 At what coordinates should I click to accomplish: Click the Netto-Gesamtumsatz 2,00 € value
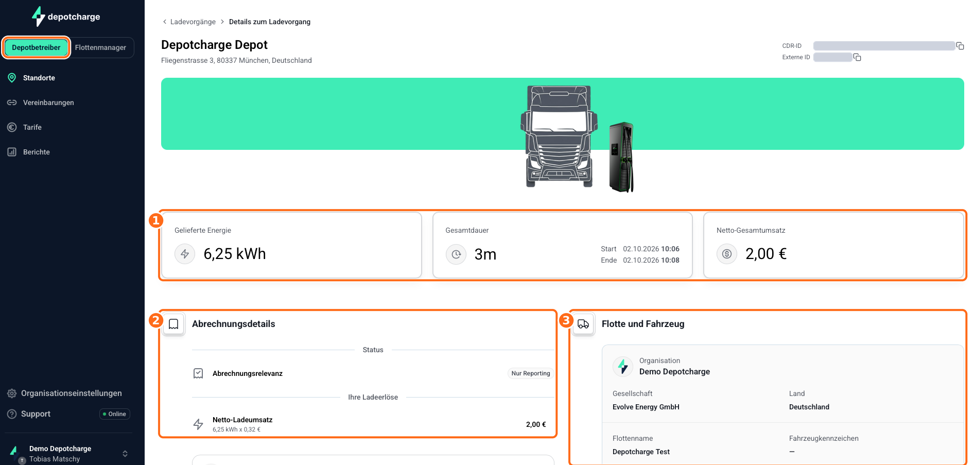(766, 254)
